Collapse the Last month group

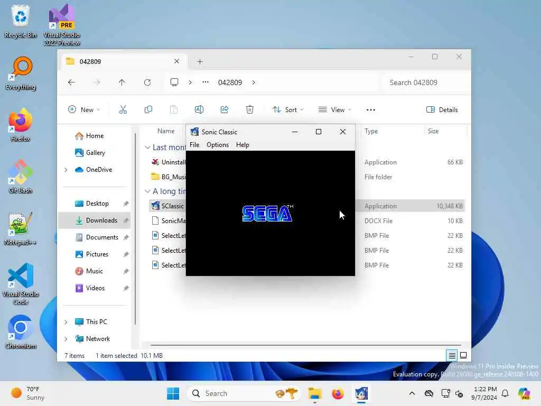pyautogui.click(x=147, y=147)
